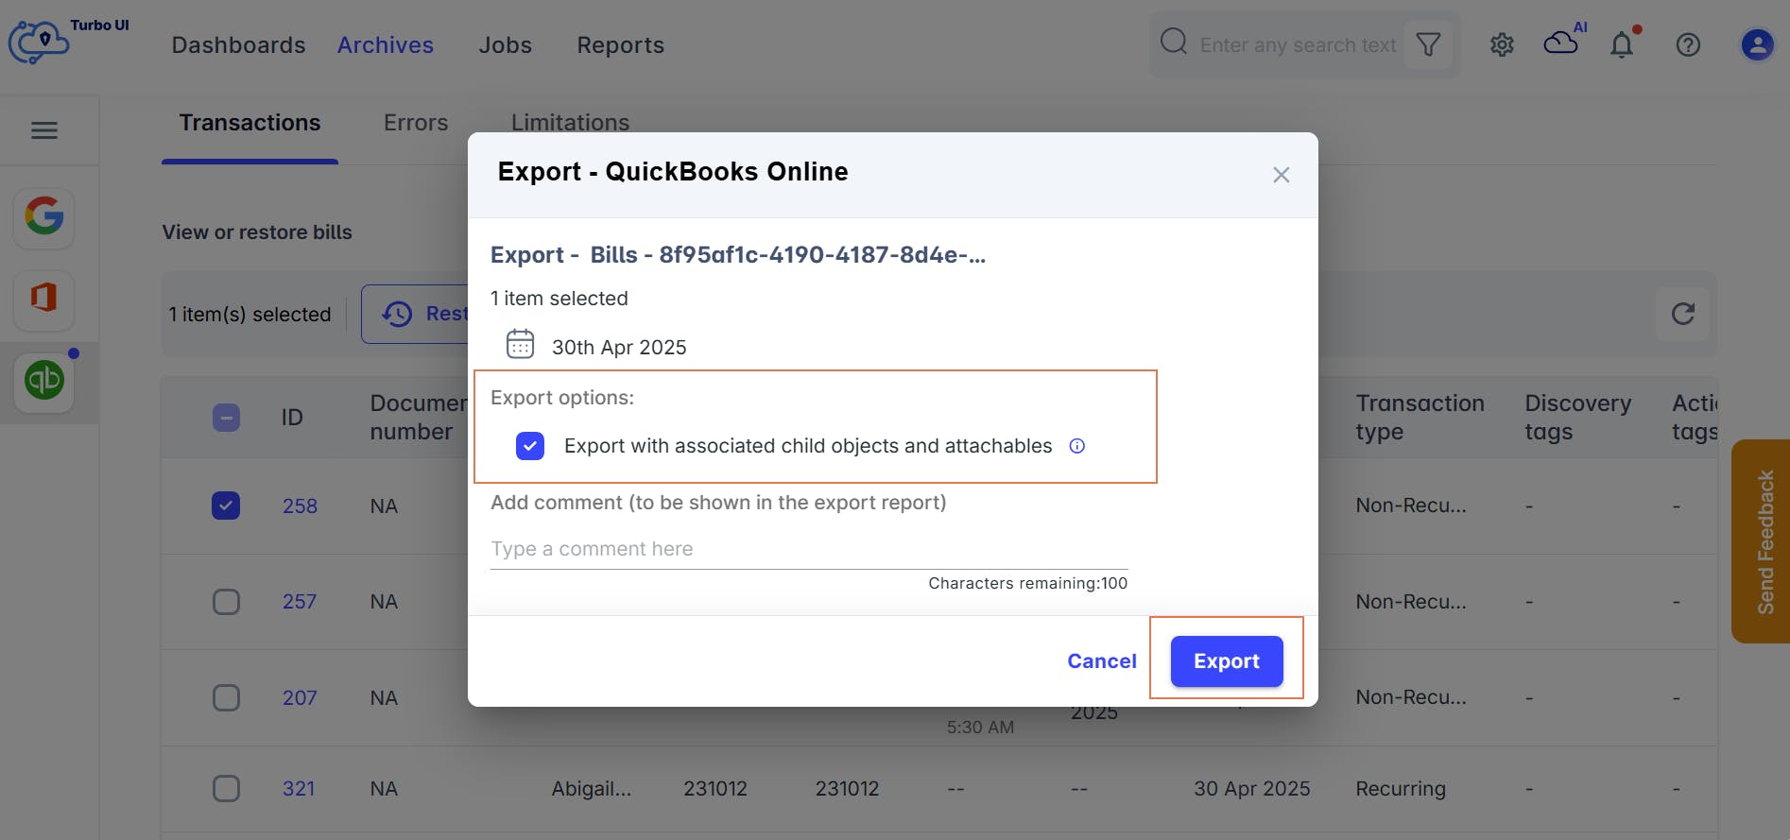Click 'View or restore bills' heading
Screen dimensions: 1790x840
[x=257, y=232]
